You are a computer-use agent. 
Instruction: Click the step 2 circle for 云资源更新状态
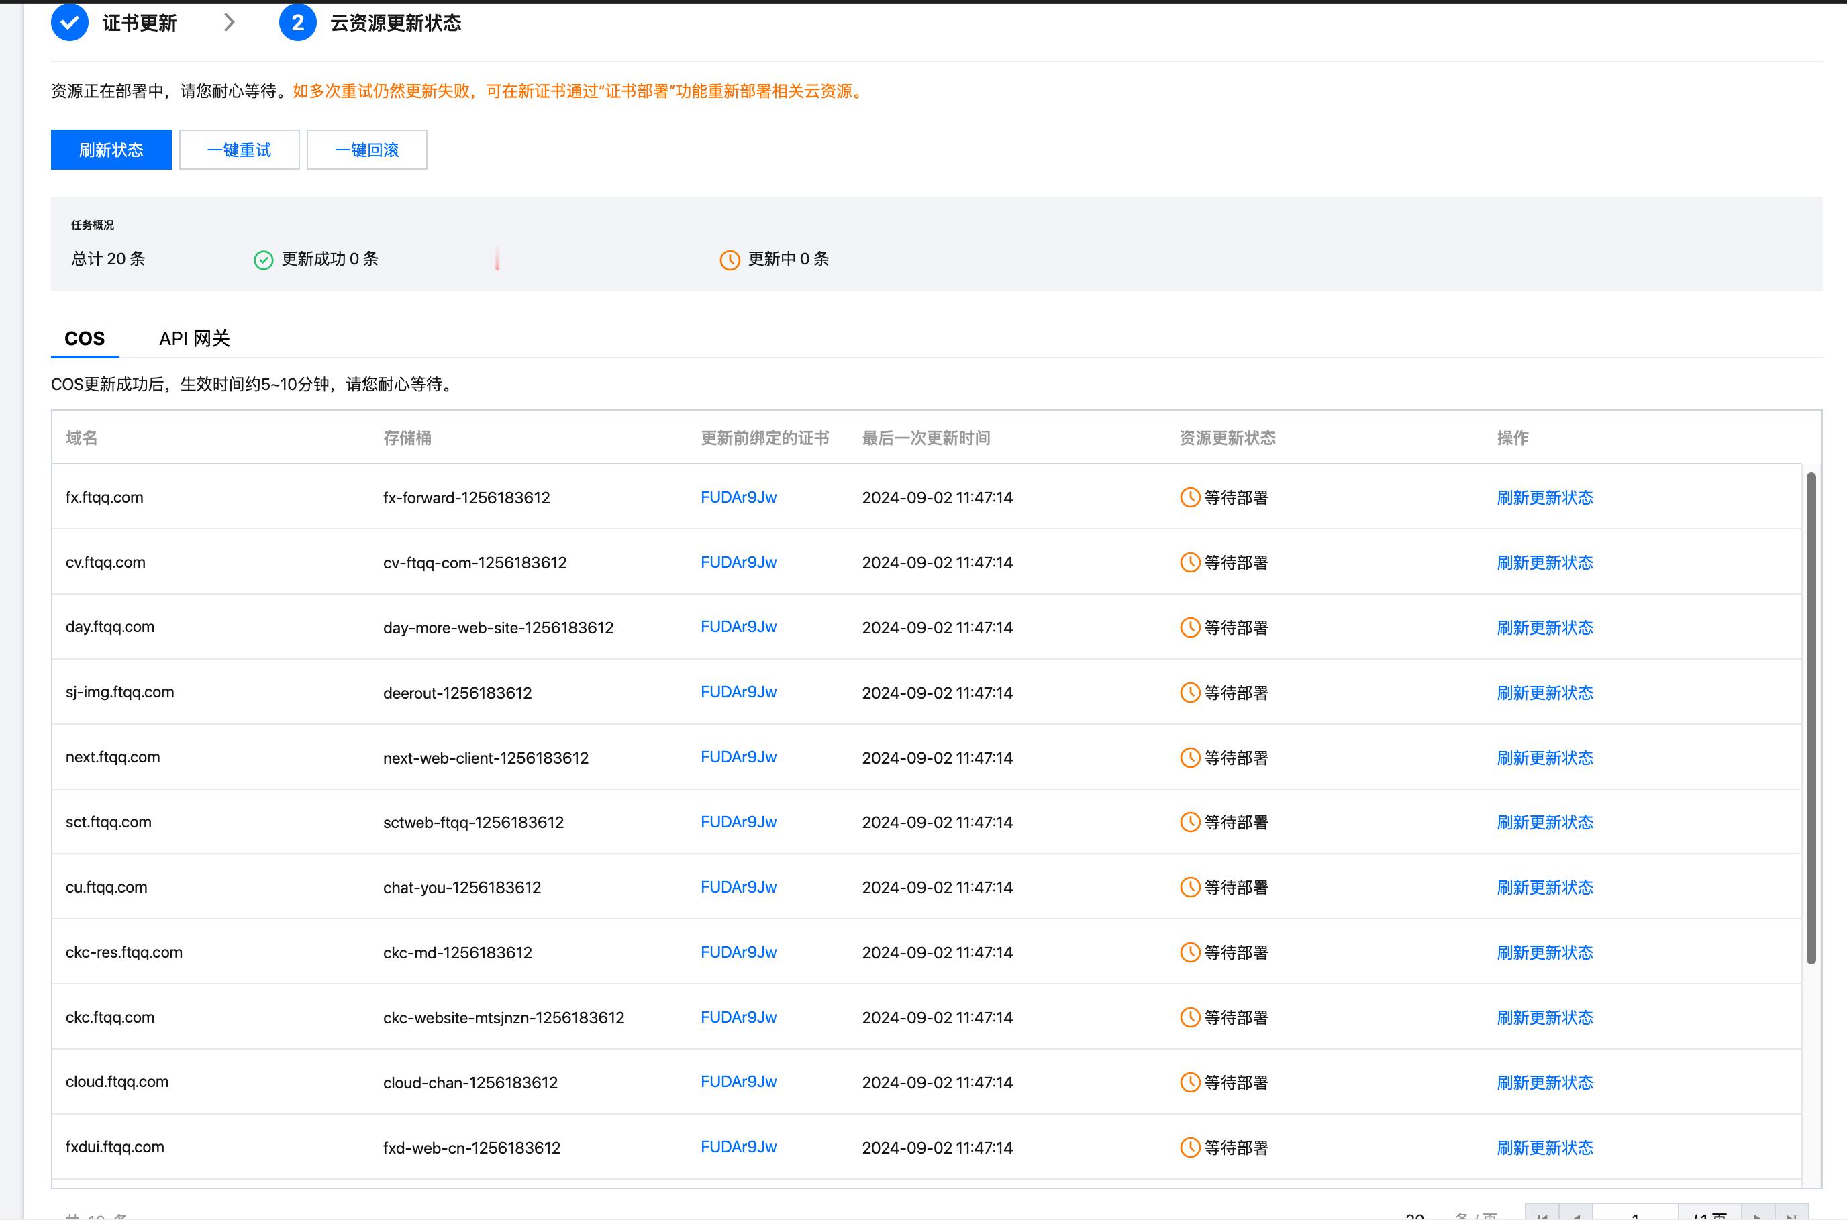297,21
